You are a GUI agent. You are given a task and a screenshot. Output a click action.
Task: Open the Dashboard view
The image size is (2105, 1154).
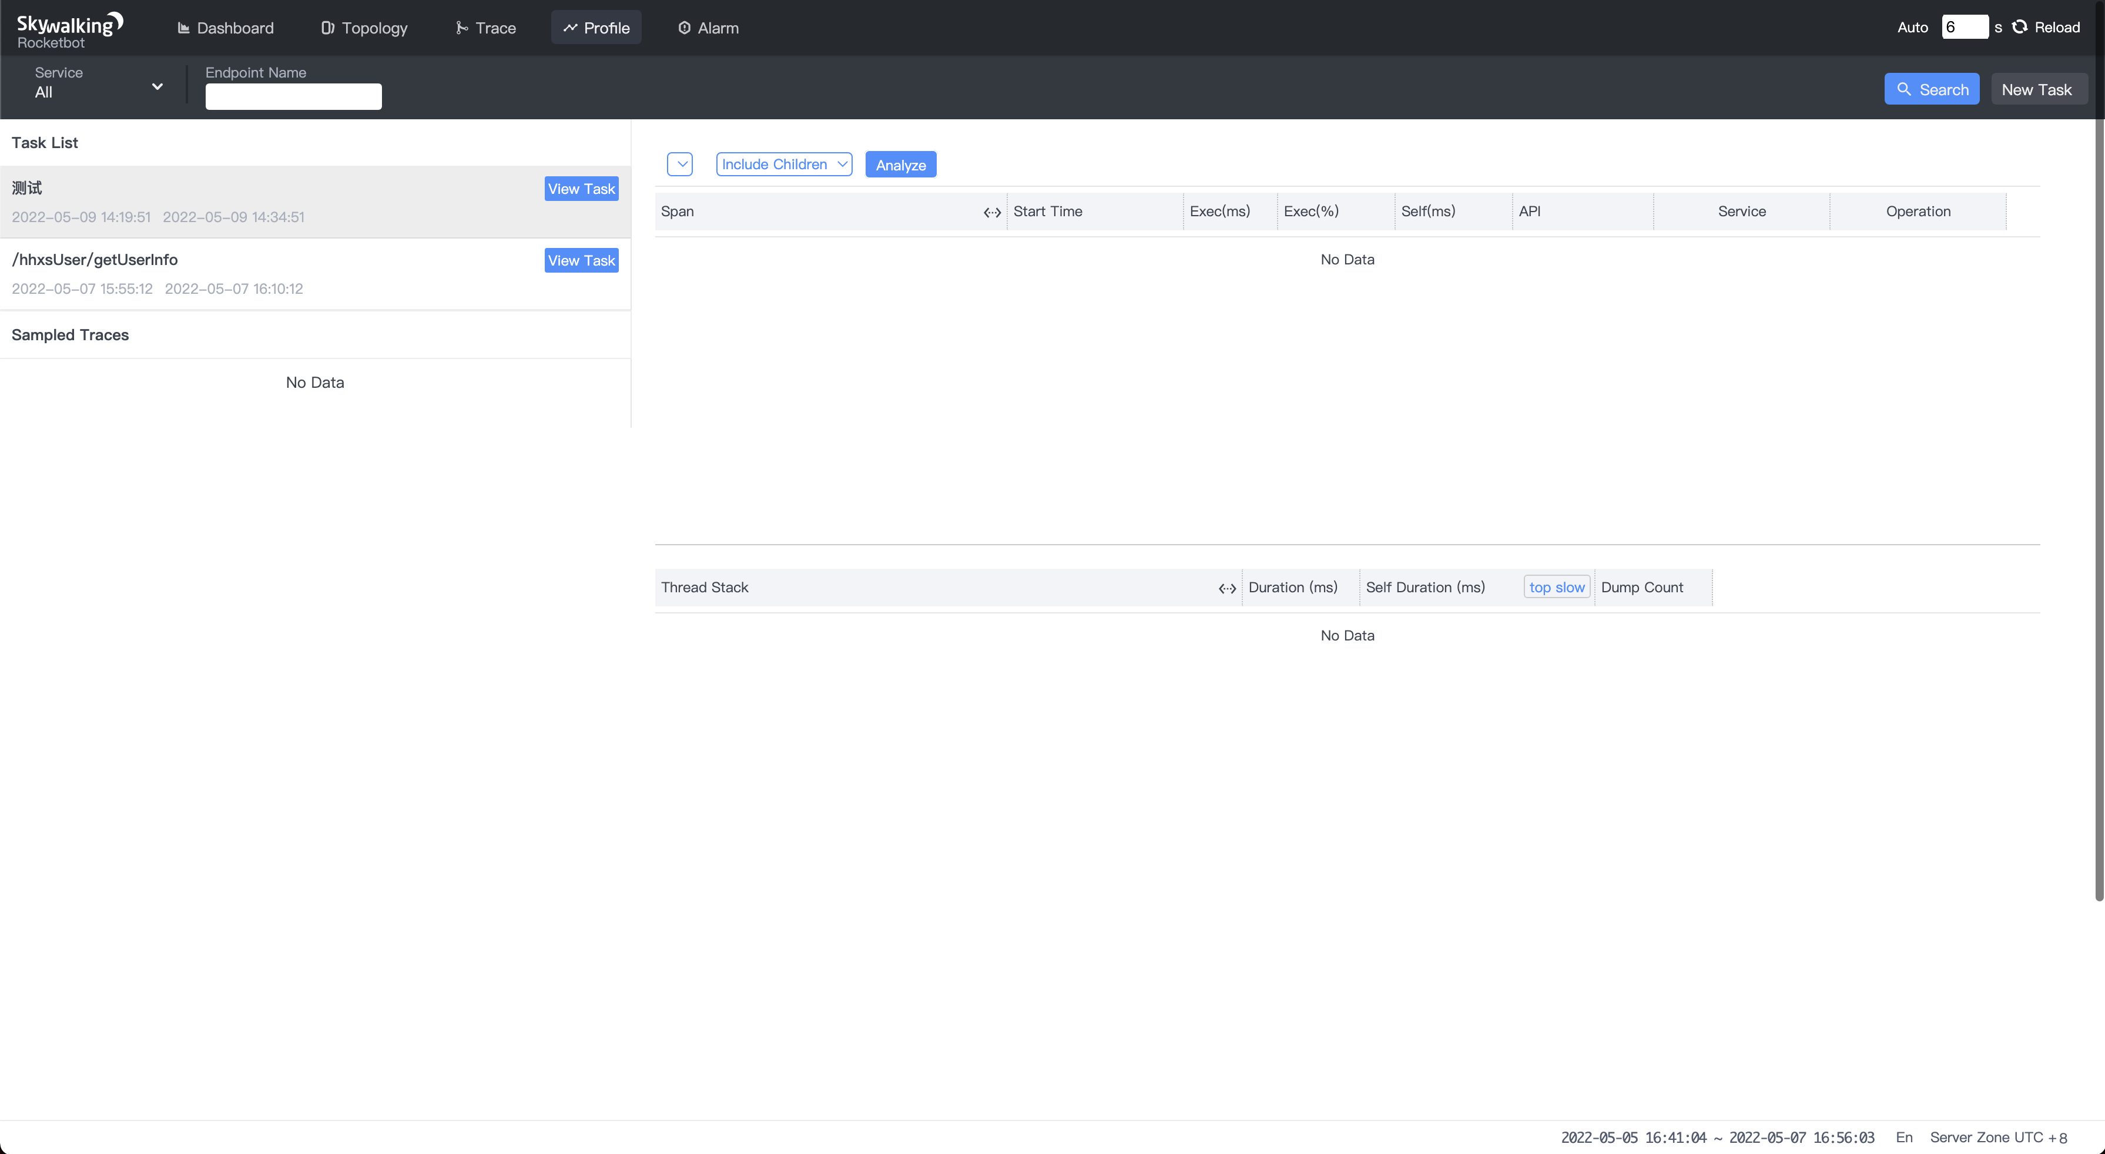pos(226,27)
